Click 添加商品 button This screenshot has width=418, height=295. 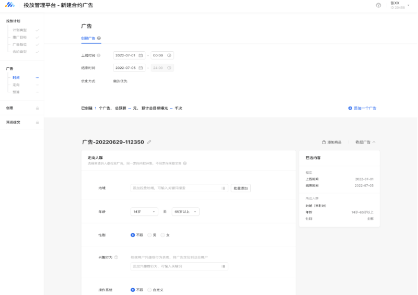[332, 142]
